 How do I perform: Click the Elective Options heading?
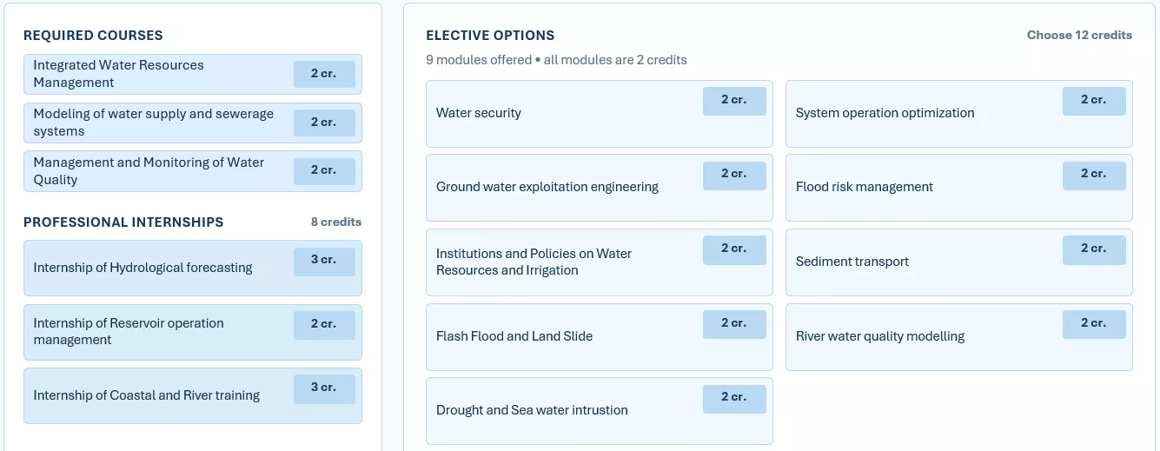tap(490, 36)
